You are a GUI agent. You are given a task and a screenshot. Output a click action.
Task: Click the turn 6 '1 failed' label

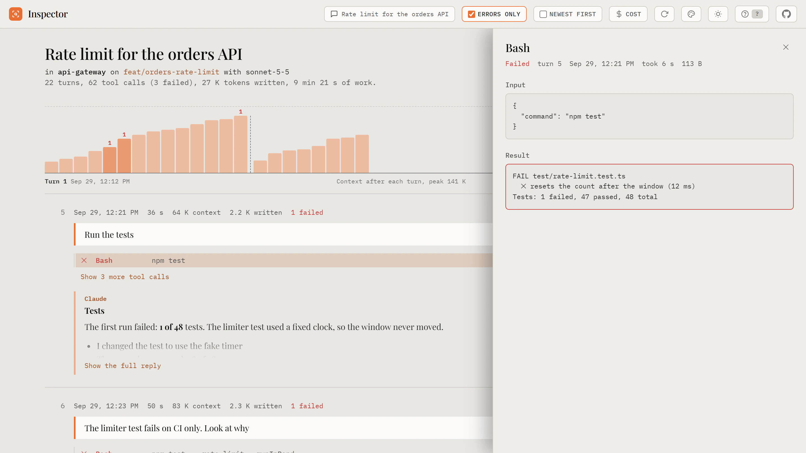coord(307,406)
